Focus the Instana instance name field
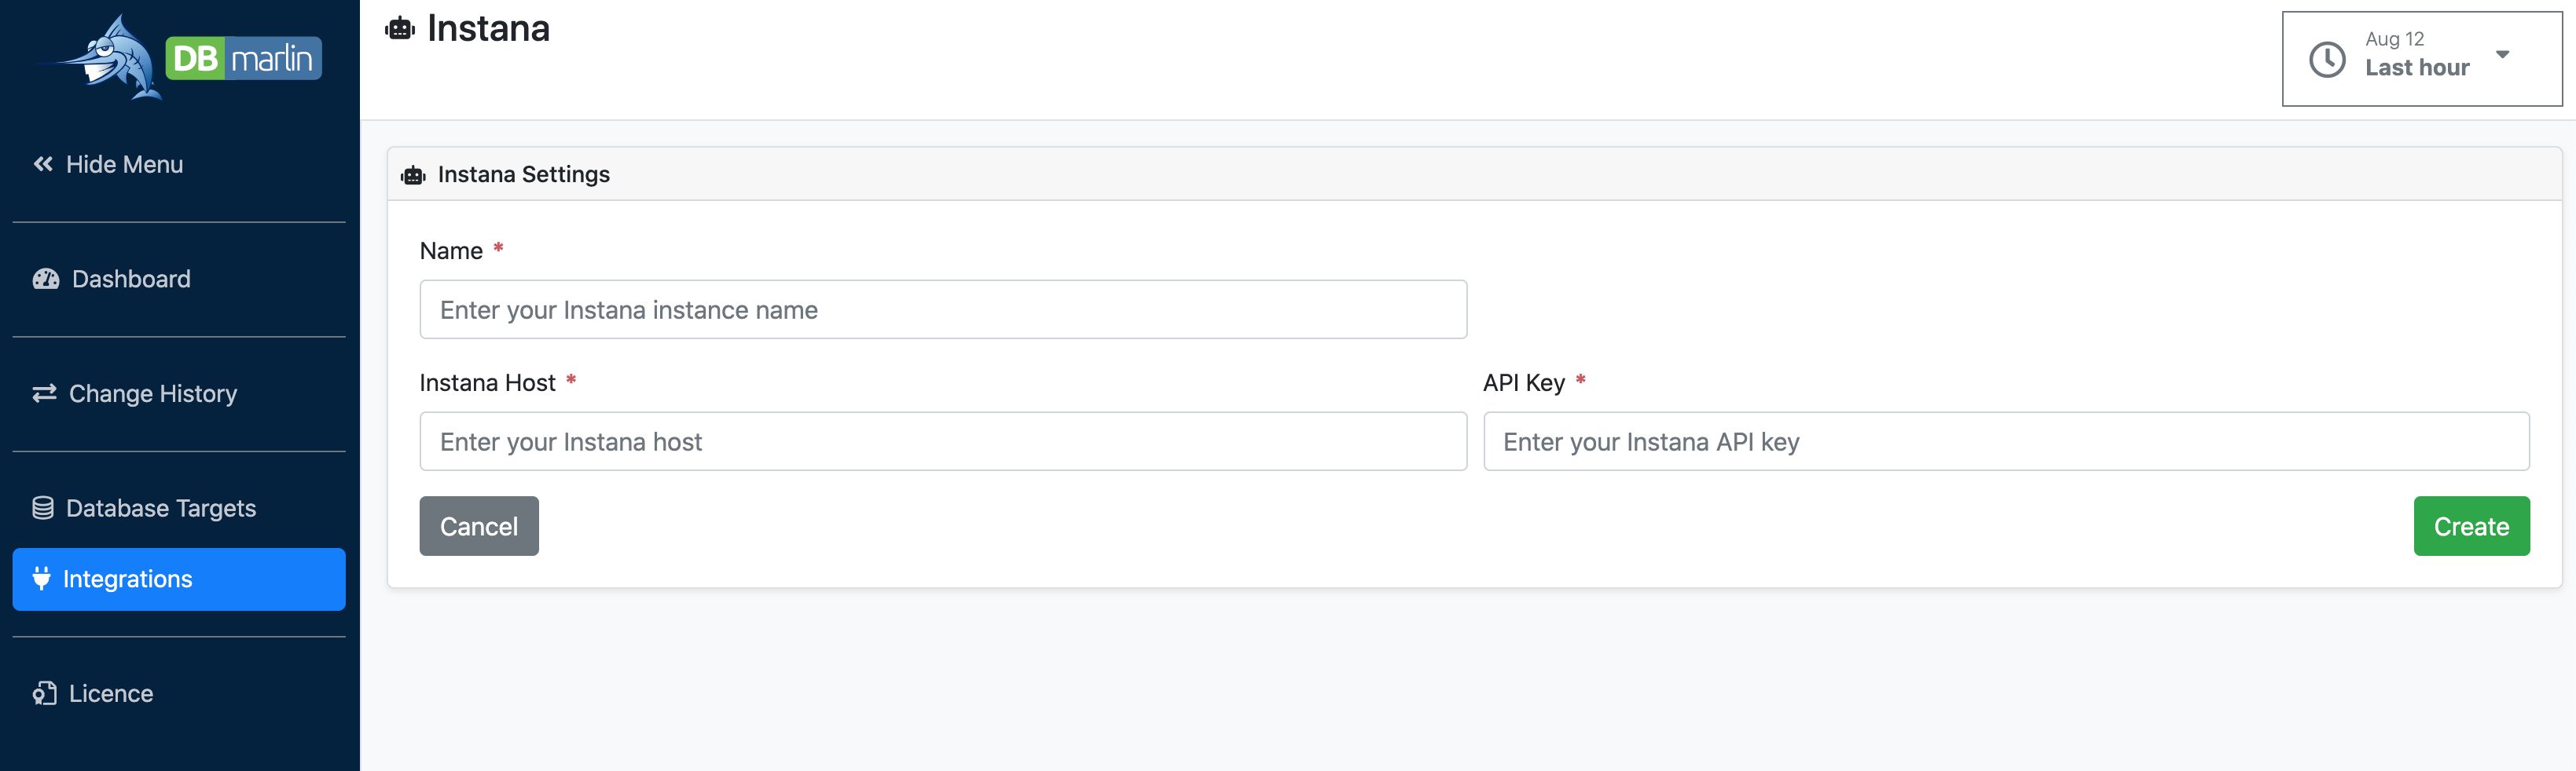2576x771 pixels. (x=942, y=309)
